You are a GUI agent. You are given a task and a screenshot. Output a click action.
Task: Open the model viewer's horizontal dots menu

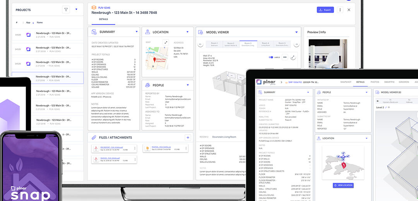(x=285, y=57)
